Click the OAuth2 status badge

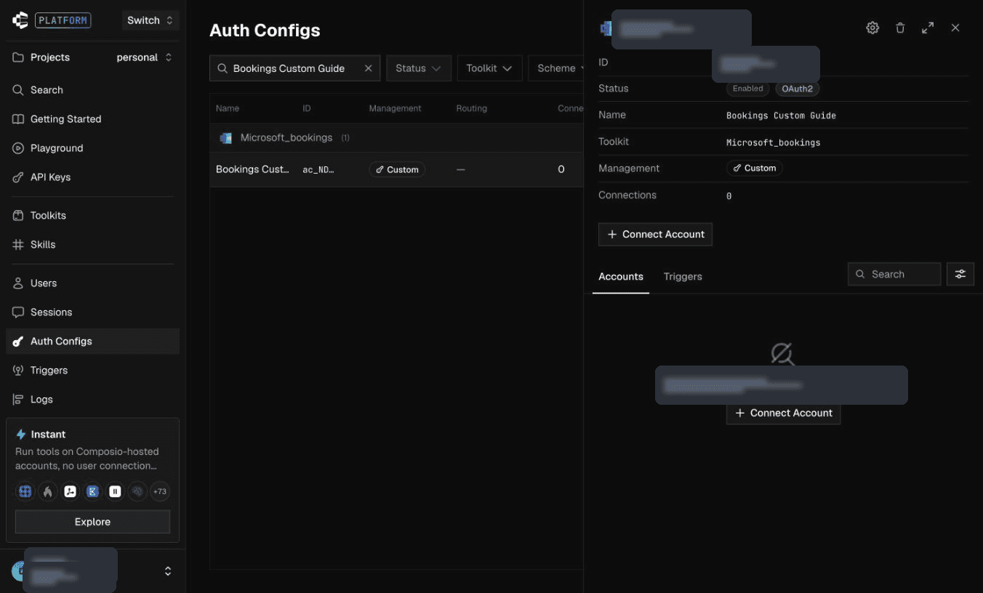(797, 89)
